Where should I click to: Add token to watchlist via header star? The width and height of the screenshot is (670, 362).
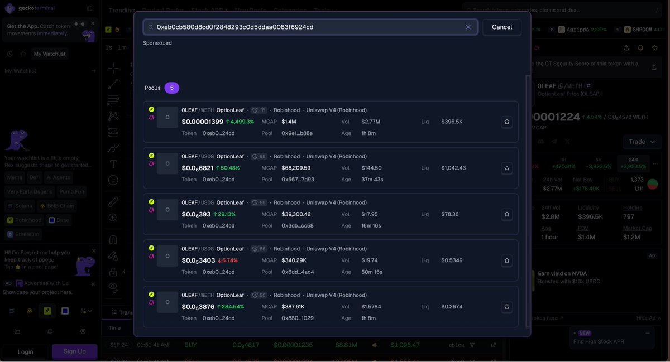coord(655,48)
